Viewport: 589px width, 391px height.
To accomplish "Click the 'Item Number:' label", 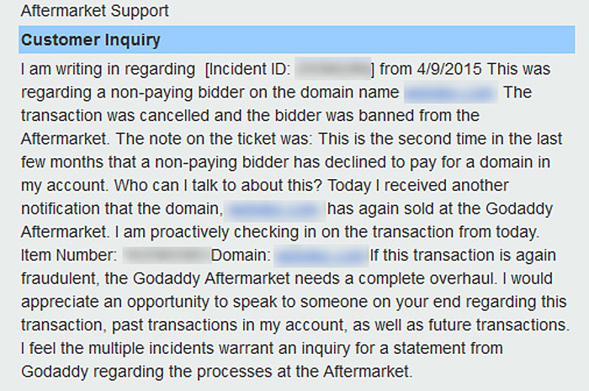I will (x=71, y=255).
